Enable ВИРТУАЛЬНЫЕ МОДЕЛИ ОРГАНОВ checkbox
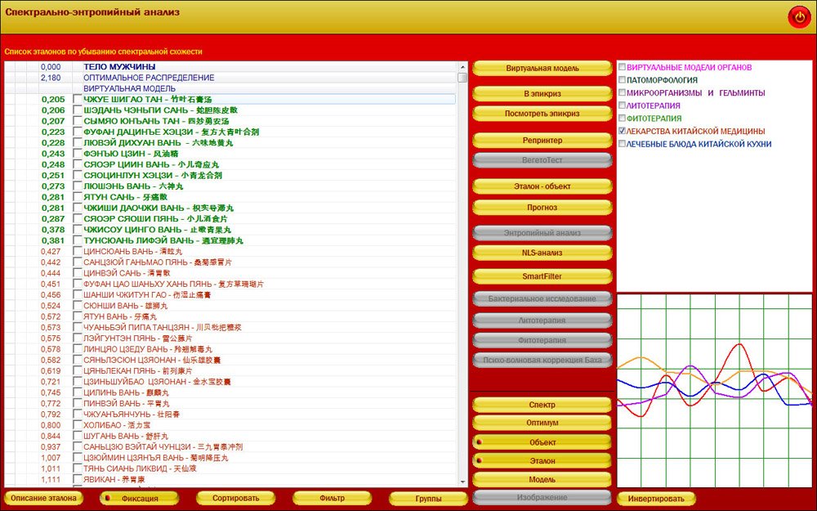 pyautogui.click(x=623, y=67)
